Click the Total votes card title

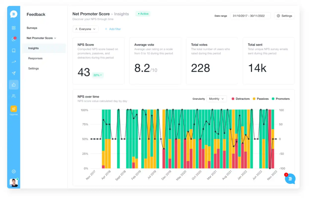[x=199, y=45]
